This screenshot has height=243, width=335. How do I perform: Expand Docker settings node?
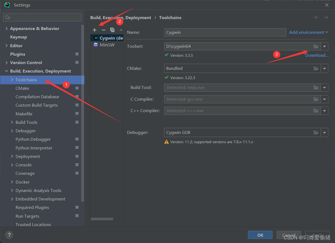click(x=12, y=182)
